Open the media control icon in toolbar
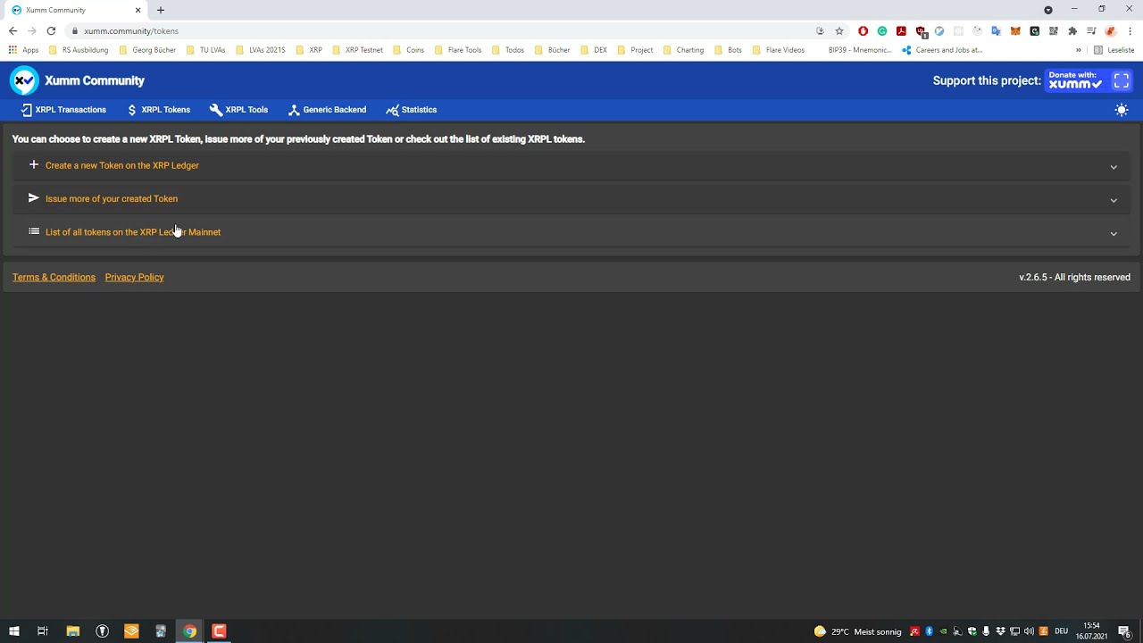Viewport: 1143px width, 643px height. click(1091, 31)
